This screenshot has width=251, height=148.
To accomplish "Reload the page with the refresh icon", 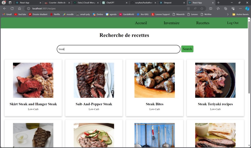I will pos(12,9).
